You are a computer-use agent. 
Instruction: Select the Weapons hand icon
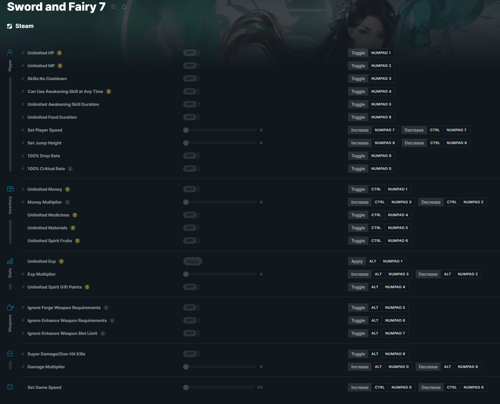[x=10, y=307]
